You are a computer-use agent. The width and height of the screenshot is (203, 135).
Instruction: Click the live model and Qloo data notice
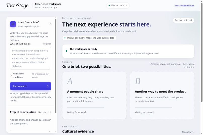89,38
